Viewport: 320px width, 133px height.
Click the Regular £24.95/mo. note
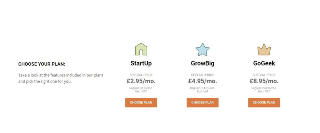264,88
